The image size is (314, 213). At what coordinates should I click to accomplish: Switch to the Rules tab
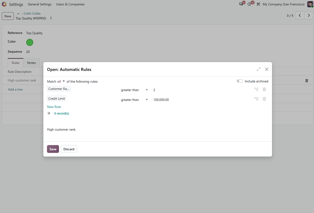pyautogui.click(x=15, y=63)
